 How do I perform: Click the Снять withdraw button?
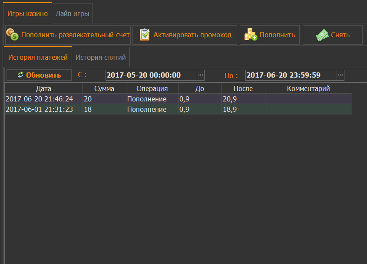click(333, 35)
